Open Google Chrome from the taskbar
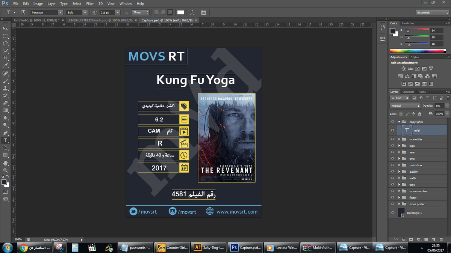 point(23,247)
